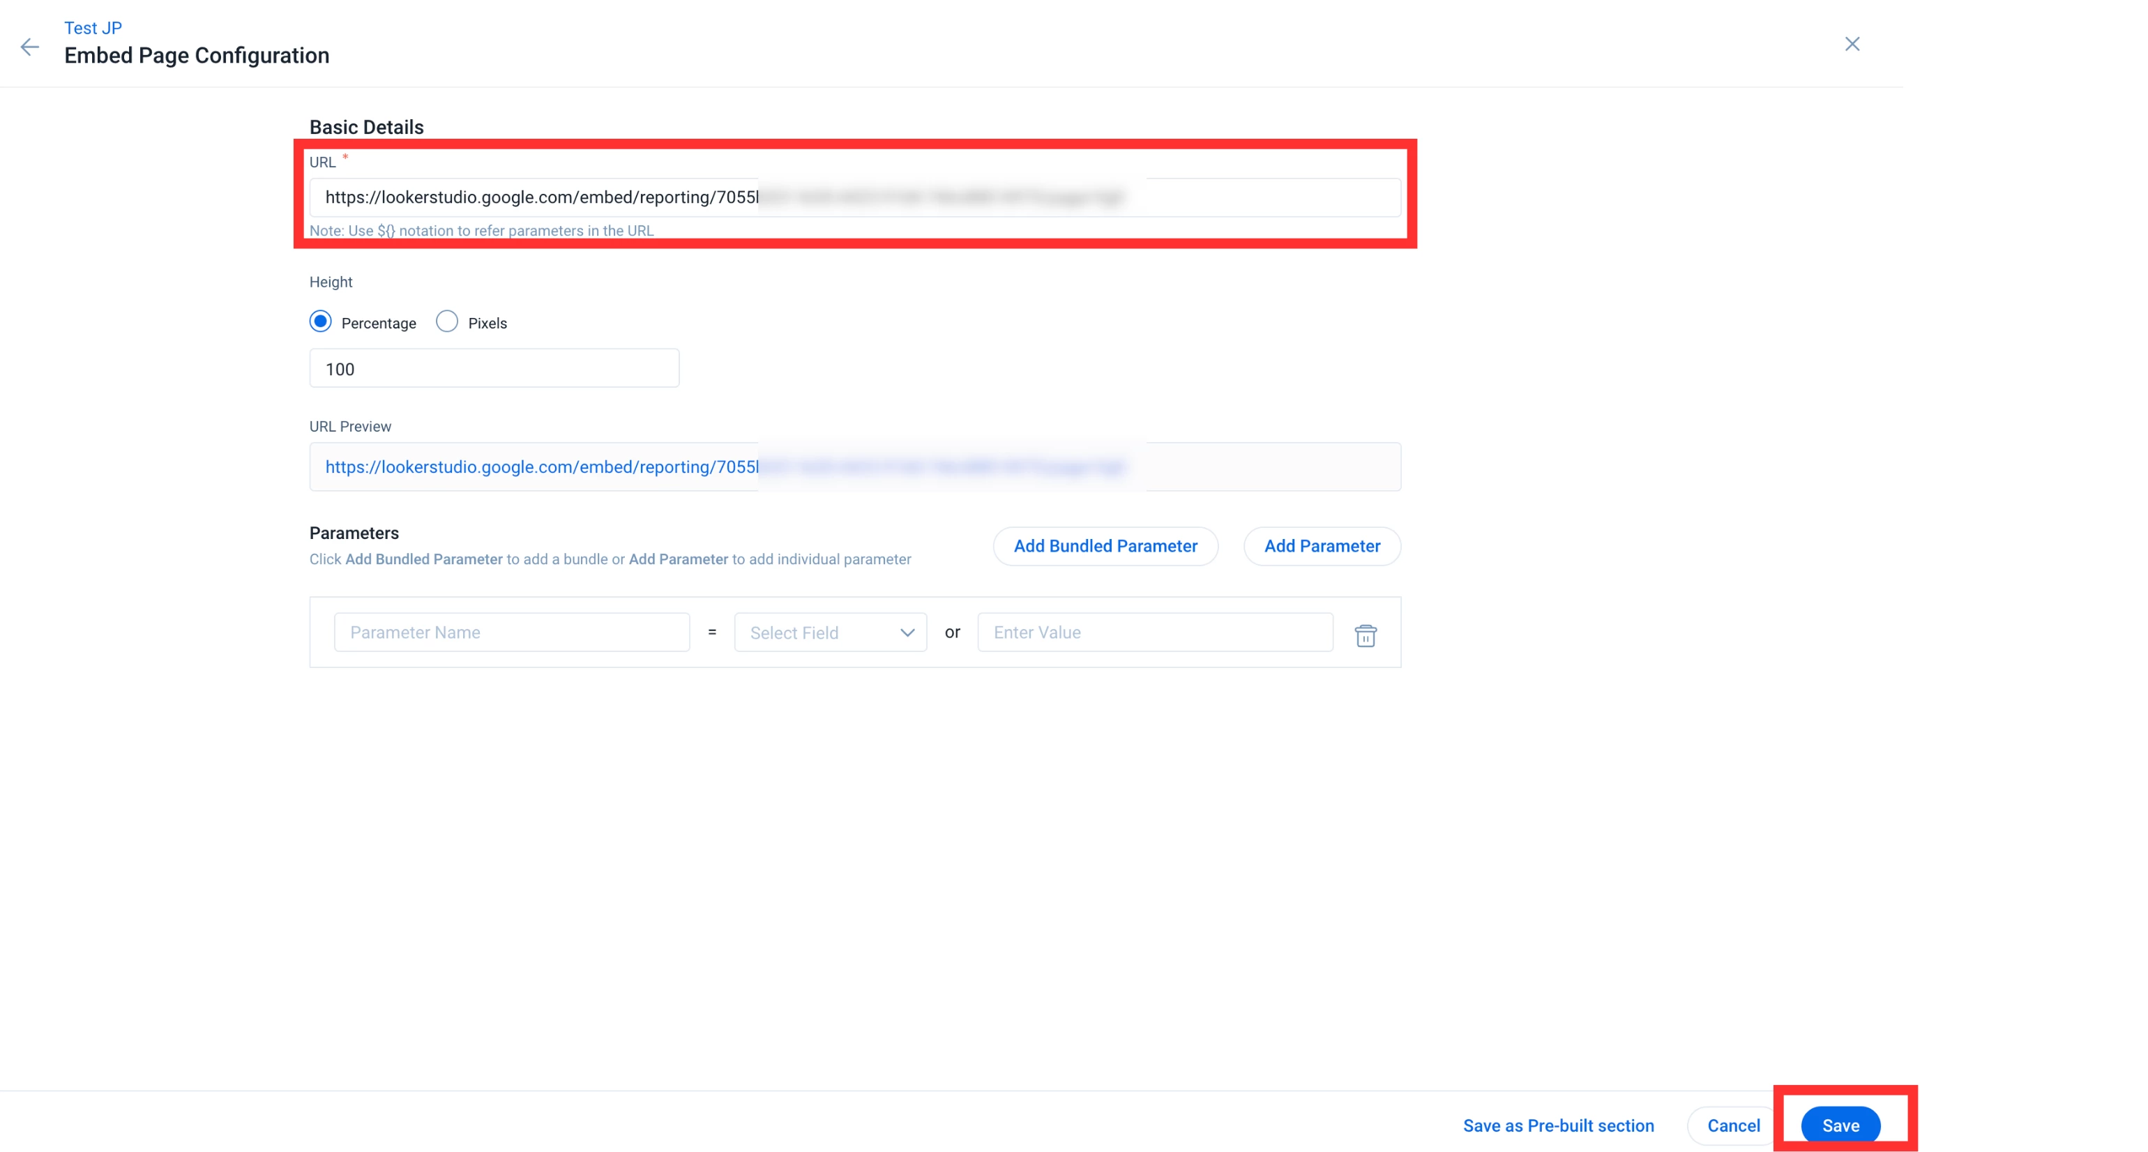This screenshot has width=2148, height=1152.
Task: Cancel the embed page configuration
Action: [x=1733, y=1126]
